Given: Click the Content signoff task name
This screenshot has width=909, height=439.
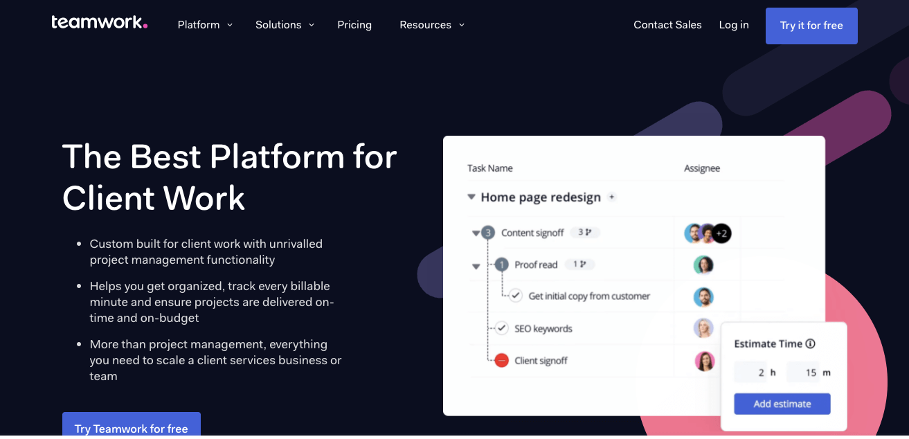Looking at the screenshot, I should [532, 233].
